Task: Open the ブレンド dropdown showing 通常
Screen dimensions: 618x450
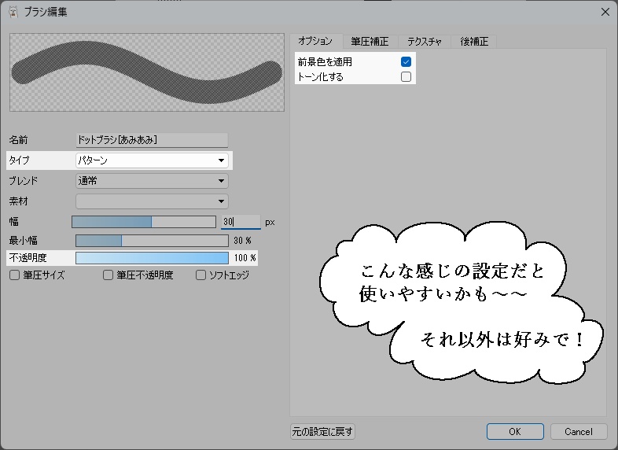Action: click(x=152, y=181)
